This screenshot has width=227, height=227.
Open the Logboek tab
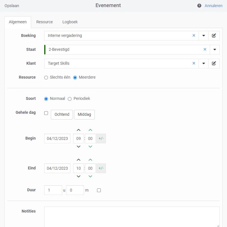70,22
